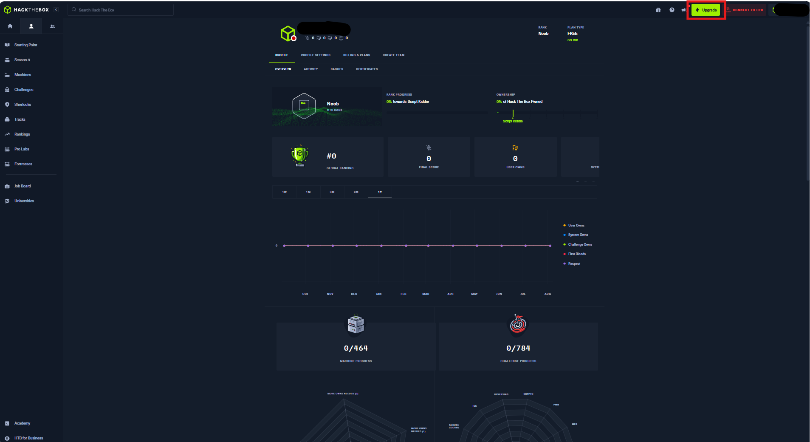Open the help question-mark icon

tap(672, 9)
